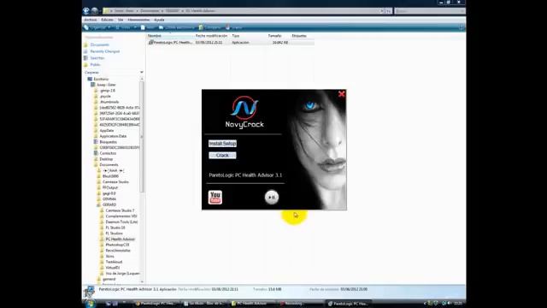The height and width of the screenshot is (308, 547).
Task: Select the Documents folder in tree
Action: (x=109, y=164)
